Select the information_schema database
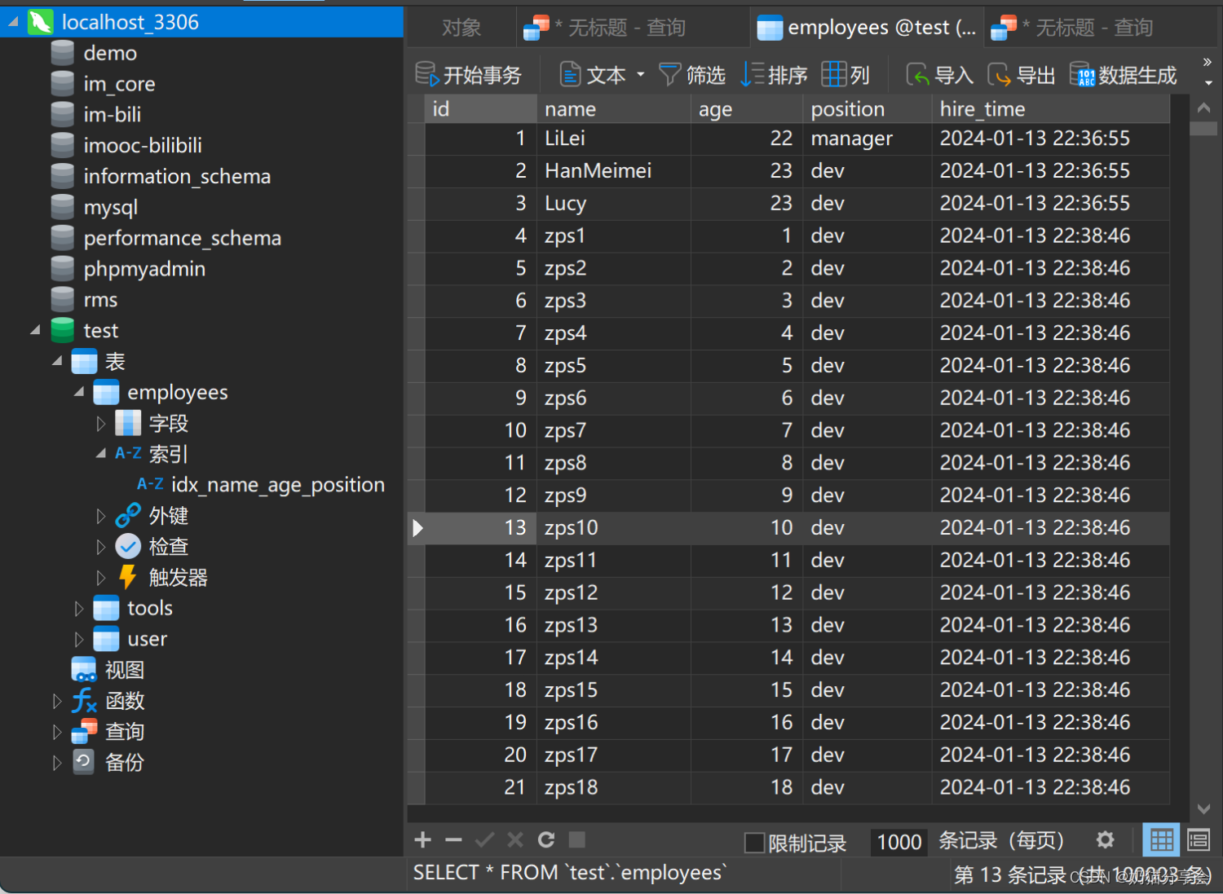The image size is (1223, 894). [177, 176]
